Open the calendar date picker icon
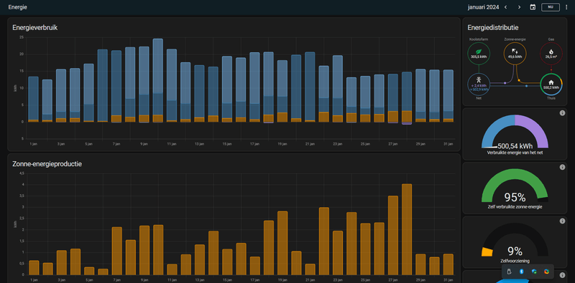This screenshot has width=575, height=283. pos(533,7)
